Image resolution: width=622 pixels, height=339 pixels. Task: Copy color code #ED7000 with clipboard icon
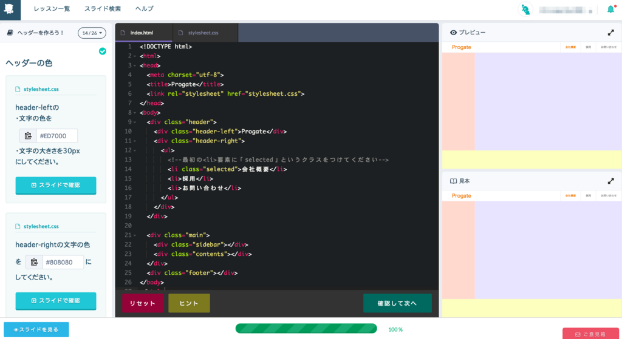(x=28, y=136)
